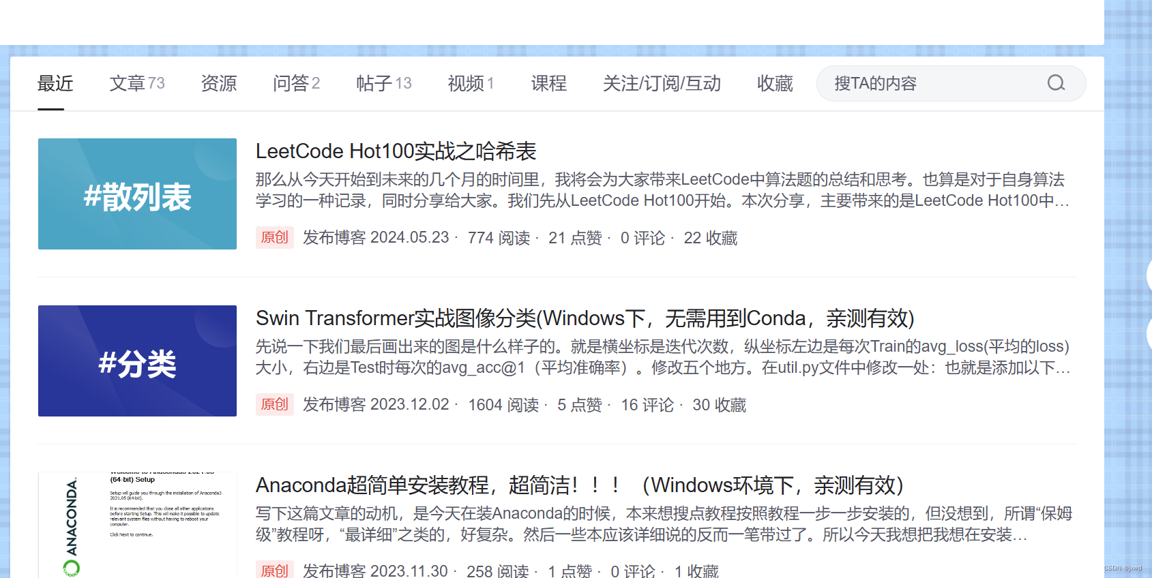The width and height of the screenshot is (1152, 578).
Task: Open the 课程 tab
Action: 549,83
